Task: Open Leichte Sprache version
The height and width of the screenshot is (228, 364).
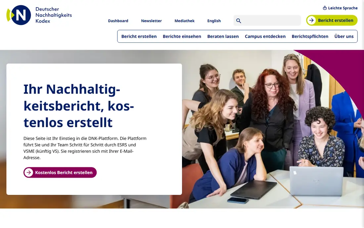Action: 340,8
